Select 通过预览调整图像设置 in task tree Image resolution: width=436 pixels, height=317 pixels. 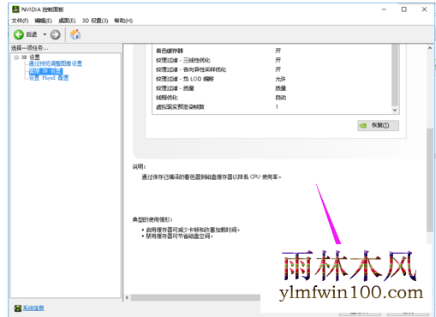(56, 63)
